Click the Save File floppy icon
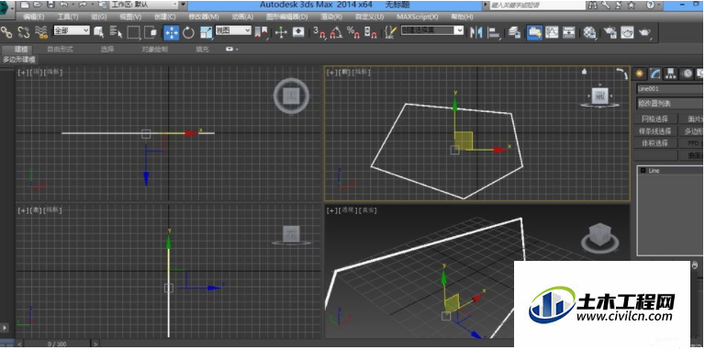705x350 pixels. pyautogui.click(x=50, y=5)
